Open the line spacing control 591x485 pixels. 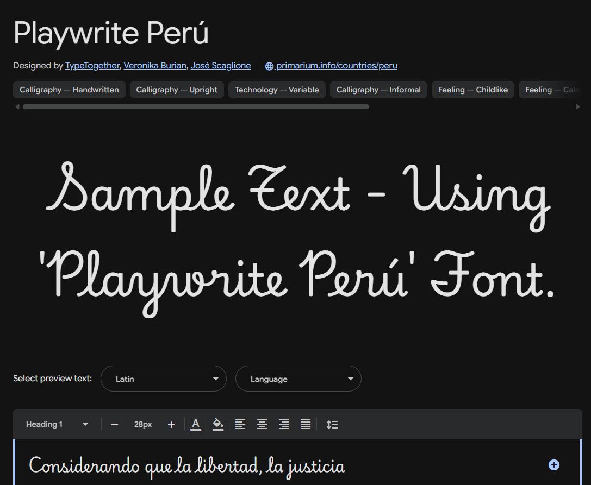tap(332, 424)
